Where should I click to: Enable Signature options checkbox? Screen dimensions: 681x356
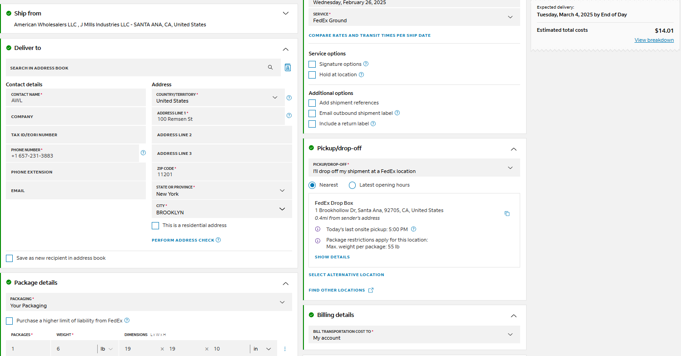pyautogui.click(x=312, y=64)
